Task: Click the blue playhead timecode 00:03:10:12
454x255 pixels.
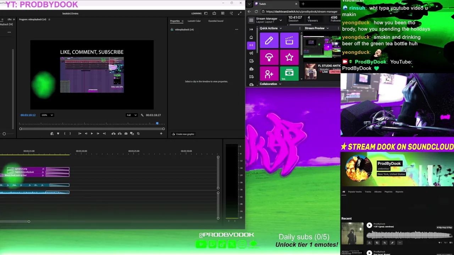Action: [28, 115]
